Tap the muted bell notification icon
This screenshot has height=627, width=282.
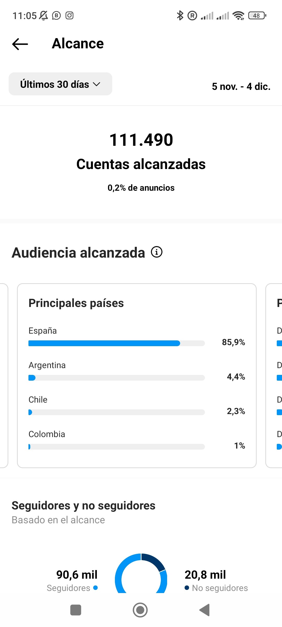pos(44,16)
